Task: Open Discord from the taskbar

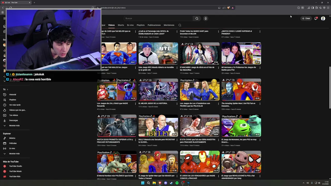Action: pos(165,183)
